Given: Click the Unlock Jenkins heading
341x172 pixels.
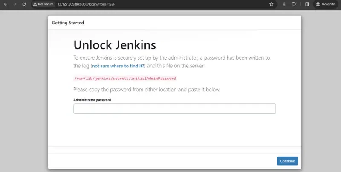Looking at the screenshot, I should 115,44.
